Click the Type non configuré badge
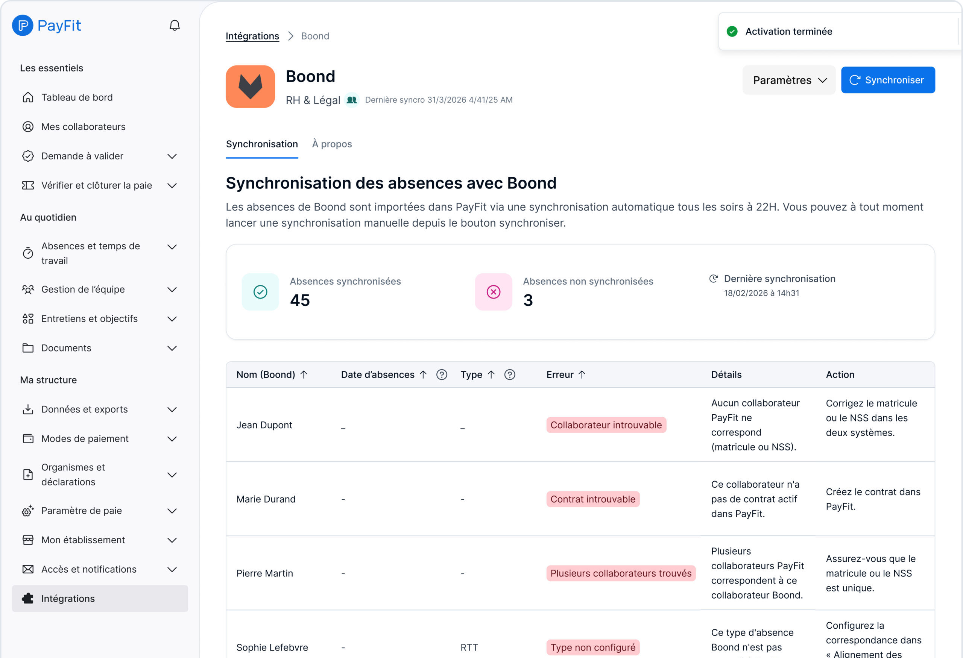Viewport: 963px width, 658px height. pyautogui.click(x=593, y=647)
